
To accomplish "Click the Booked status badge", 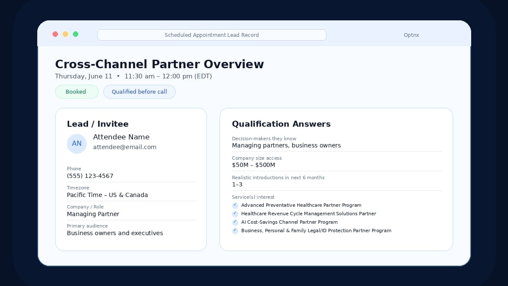I will pyautogui.click(x=77, y=92).
